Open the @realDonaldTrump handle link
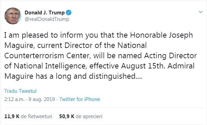207x125 pixels. (47, 19)
